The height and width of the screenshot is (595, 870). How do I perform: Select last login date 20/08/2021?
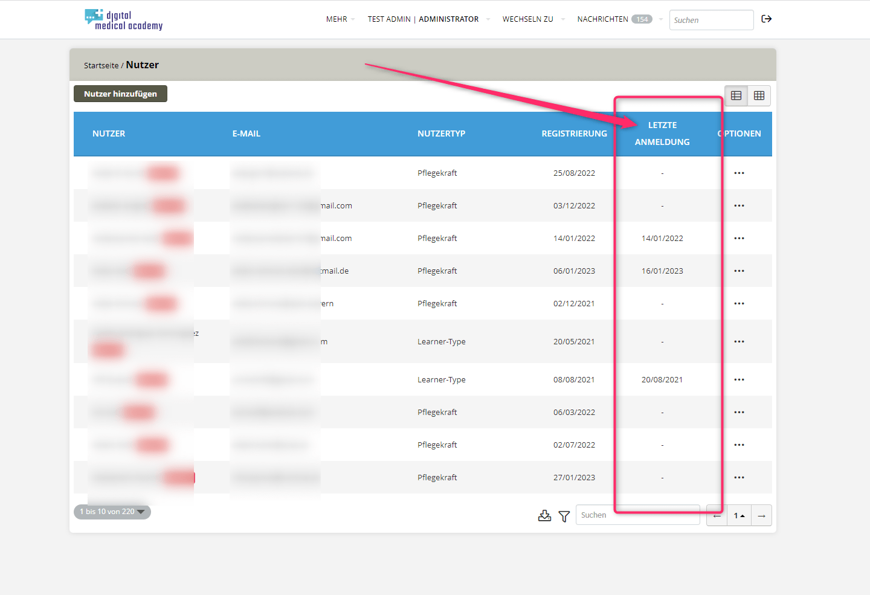tap(662, 380)
